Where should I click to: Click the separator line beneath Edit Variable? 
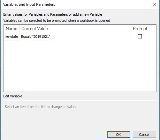click(80, 100)
